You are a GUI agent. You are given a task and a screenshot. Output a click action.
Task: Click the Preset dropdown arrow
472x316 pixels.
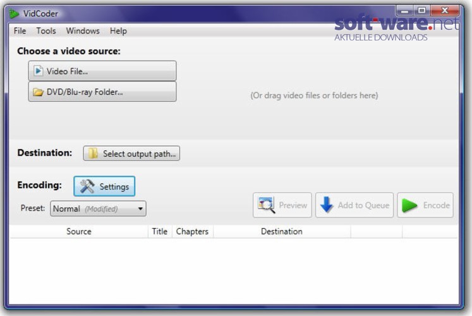[x=140, y=209]
